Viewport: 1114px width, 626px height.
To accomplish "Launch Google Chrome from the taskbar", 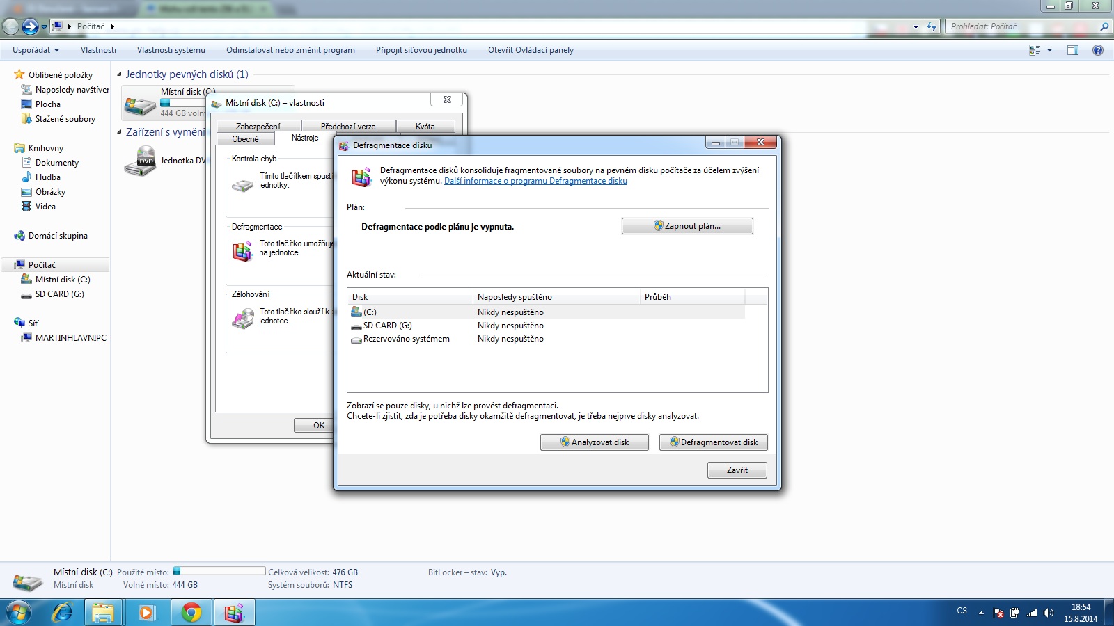I will [x=191, y=612].
